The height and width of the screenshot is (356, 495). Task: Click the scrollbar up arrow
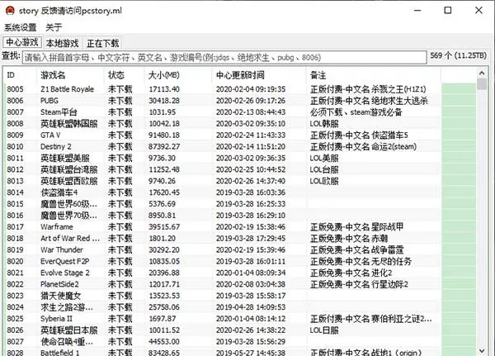482,74
